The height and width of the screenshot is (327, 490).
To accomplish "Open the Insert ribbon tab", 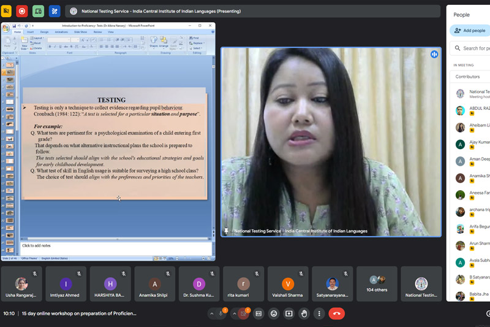I will click(x=30, y=32).
